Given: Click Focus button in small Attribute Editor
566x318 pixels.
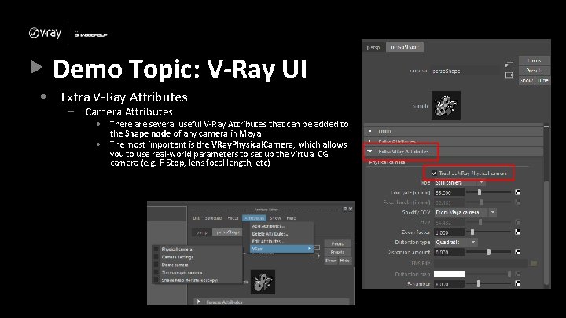Looking at the screenshot, I should (x=337, y=243).
